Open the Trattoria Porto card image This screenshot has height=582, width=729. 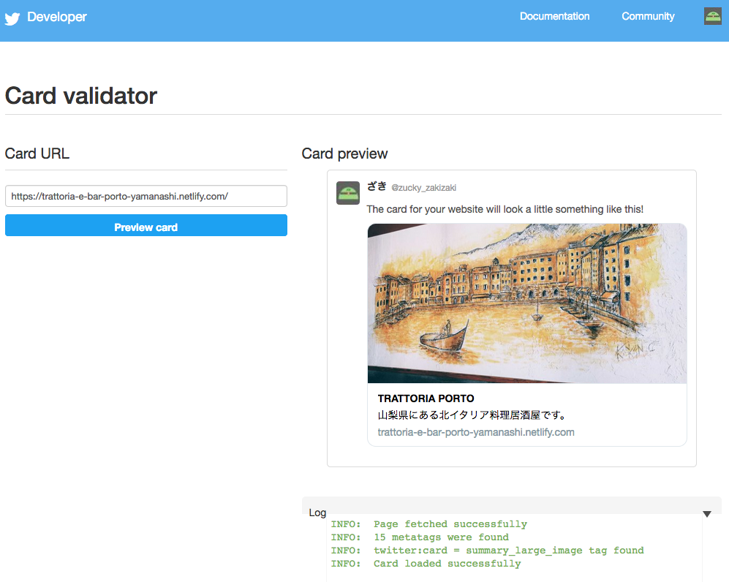click(526, 303)
